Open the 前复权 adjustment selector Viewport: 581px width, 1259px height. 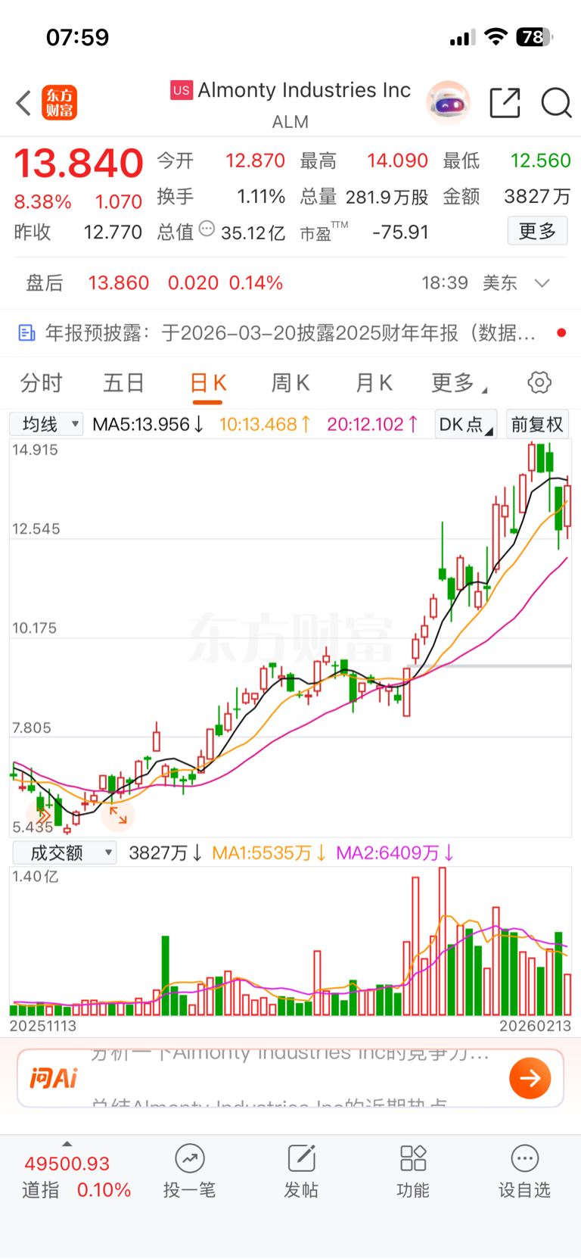(537, 424)
